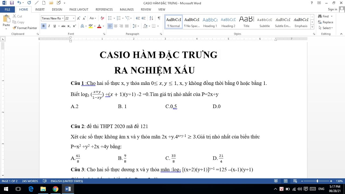The image size is (345, 194).
Task: Open the font size 22 dropdown
Action: point(74,18)
